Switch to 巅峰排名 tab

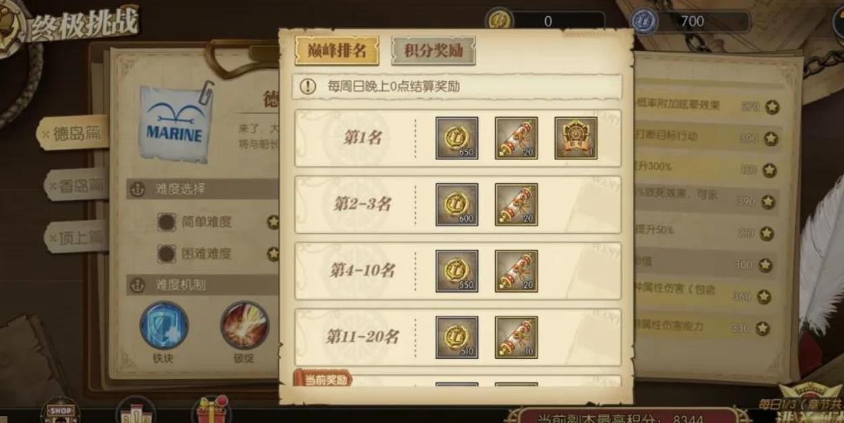point(337,51)
